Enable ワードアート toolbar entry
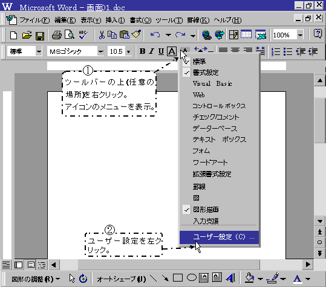 pyautogui.click(x=219, y=163)
